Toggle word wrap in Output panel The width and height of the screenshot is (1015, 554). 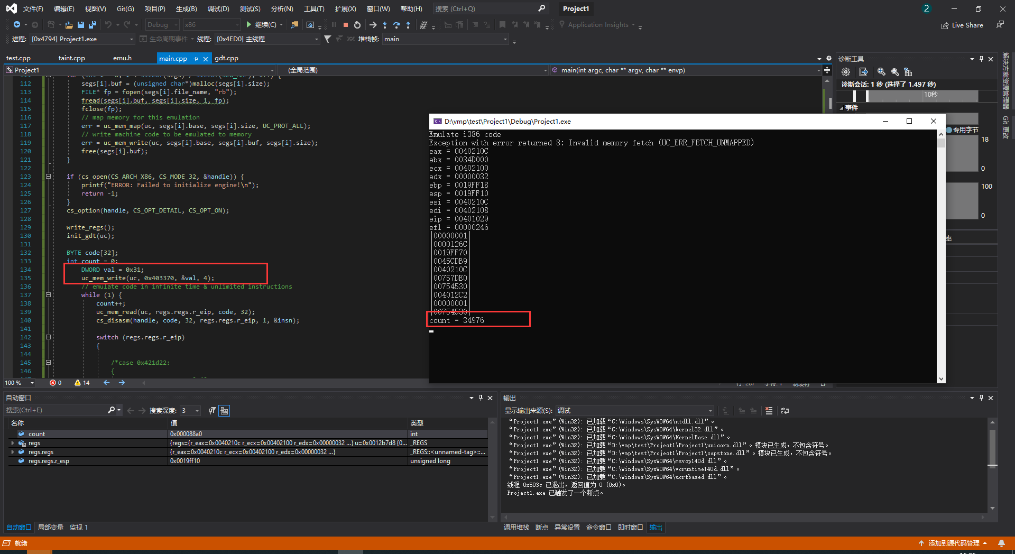click(785, 411)
